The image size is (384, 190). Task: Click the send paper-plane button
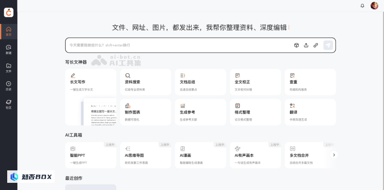pos(328,45)
